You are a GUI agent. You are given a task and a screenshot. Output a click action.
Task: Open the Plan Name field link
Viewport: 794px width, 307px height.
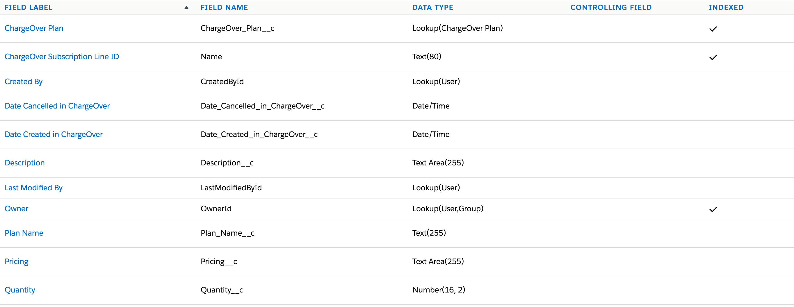[24, 233]
